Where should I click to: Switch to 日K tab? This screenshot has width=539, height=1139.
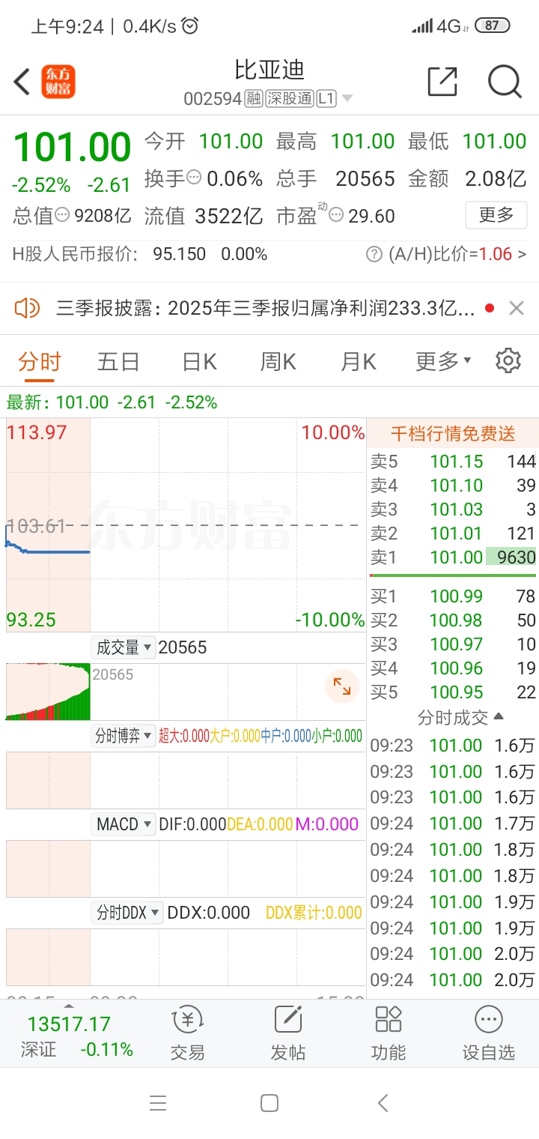coord(199,361)
